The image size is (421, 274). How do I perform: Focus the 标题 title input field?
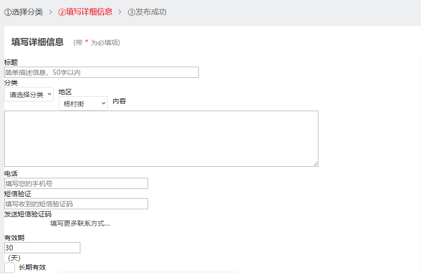click(102, 72)
